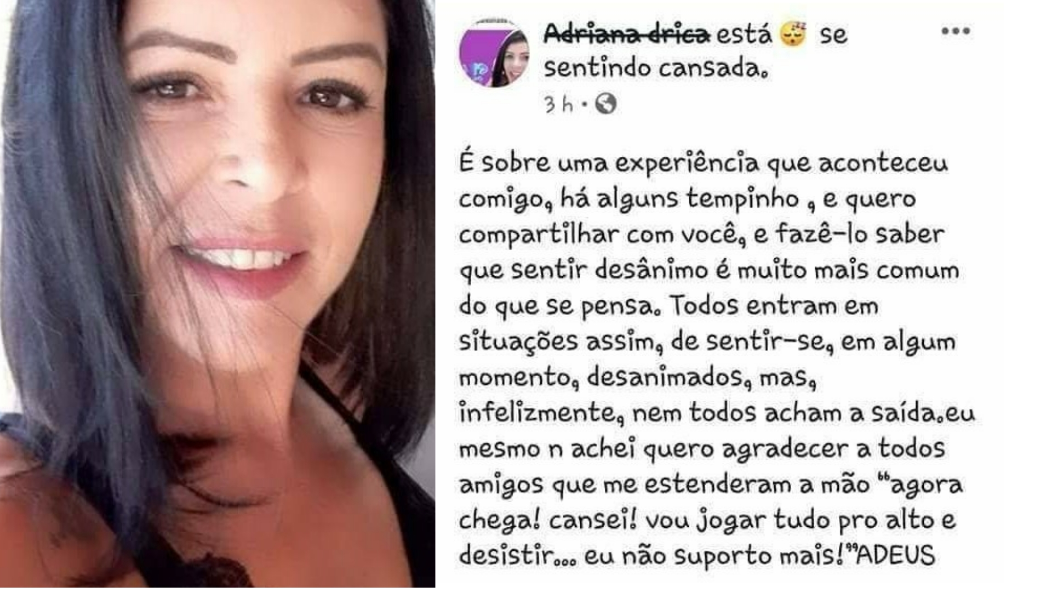Image resolution: width=1052 pixels, height=592 pixels.
Task: Open the three-dot post options menu
Action: point(956,31)
